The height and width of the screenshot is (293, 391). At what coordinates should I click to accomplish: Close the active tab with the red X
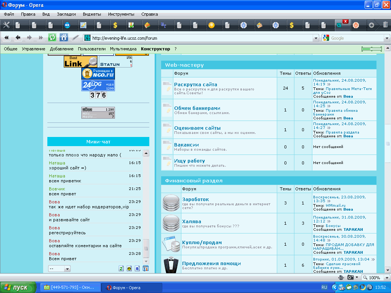[345, 21]
